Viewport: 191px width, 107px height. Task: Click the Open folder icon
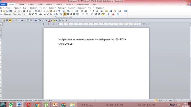[4, 11]
